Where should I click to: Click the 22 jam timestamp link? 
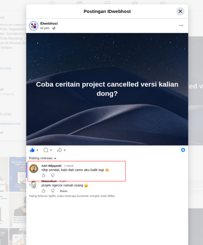coord(45,28)
